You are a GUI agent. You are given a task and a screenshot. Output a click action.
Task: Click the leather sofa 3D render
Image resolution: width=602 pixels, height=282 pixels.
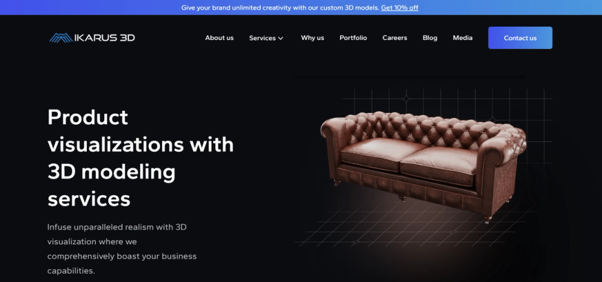coord(423,166)
